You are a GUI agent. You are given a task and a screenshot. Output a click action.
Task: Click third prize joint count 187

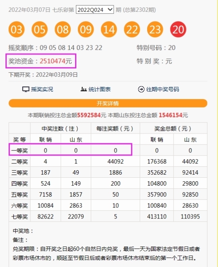(46, 173)
